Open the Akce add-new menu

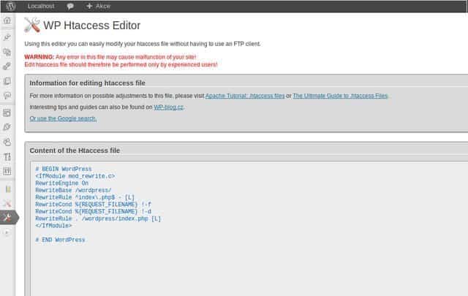tap(98, 6)
